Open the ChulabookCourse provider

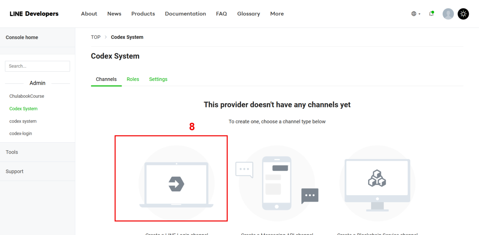coord(27,96)
